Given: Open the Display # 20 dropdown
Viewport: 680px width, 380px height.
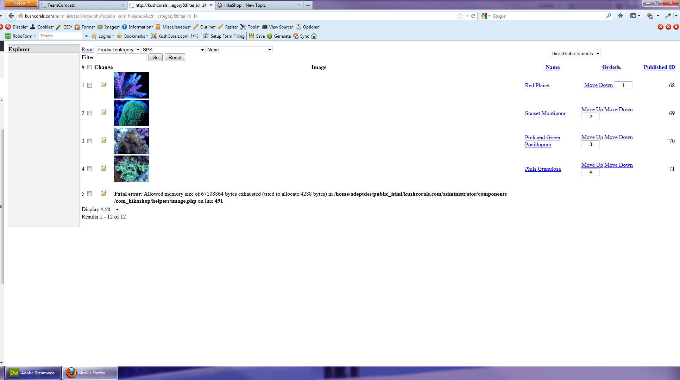Looking at the screenshot, I should [112, 209].
